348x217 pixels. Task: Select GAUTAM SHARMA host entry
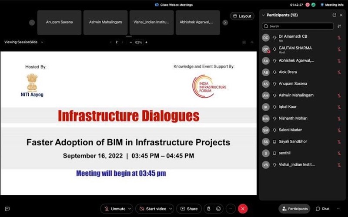tap(302, 49)
